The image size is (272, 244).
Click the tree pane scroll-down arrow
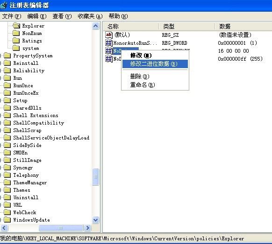pos(96,220)
